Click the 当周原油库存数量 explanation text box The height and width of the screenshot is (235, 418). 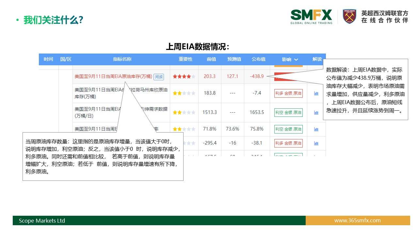pyautogui.click(x=103, y=156)
